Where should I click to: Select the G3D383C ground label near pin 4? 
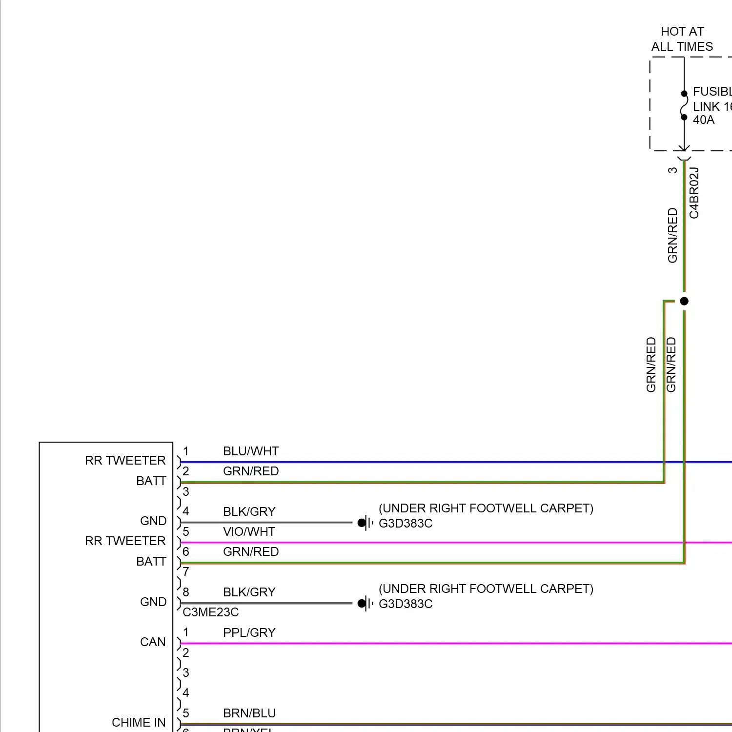[406, 523]
